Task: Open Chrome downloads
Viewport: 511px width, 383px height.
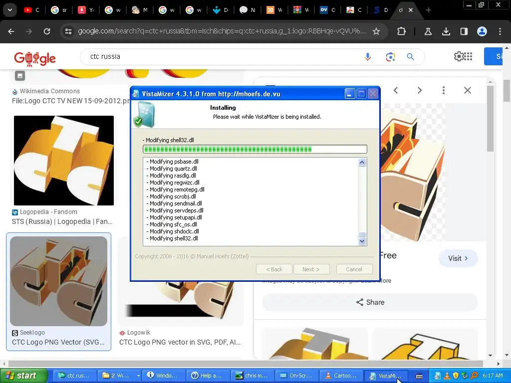Action: (x=446, y=31)
